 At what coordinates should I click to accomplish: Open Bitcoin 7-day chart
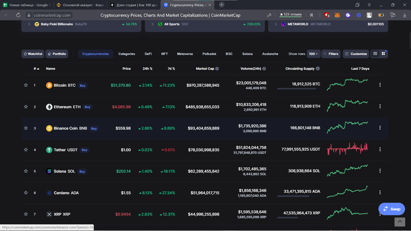pyautogui.click(x=347, y=84)
